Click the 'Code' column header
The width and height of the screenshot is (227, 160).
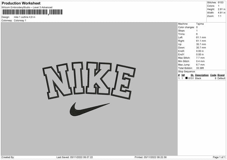click(x=213, y=75)
